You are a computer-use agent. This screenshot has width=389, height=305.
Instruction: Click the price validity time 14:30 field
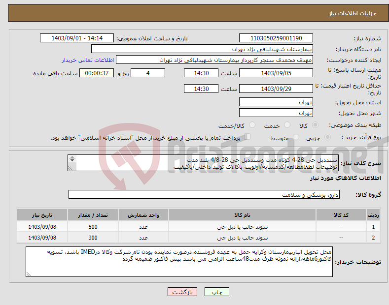coord(201,89)
